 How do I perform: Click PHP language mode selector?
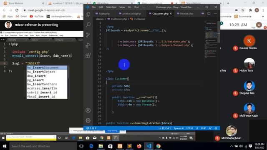203,128
